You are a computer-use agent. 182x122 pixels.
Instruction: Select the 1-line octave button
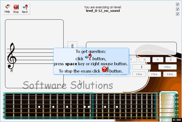(x=139, y=74)
